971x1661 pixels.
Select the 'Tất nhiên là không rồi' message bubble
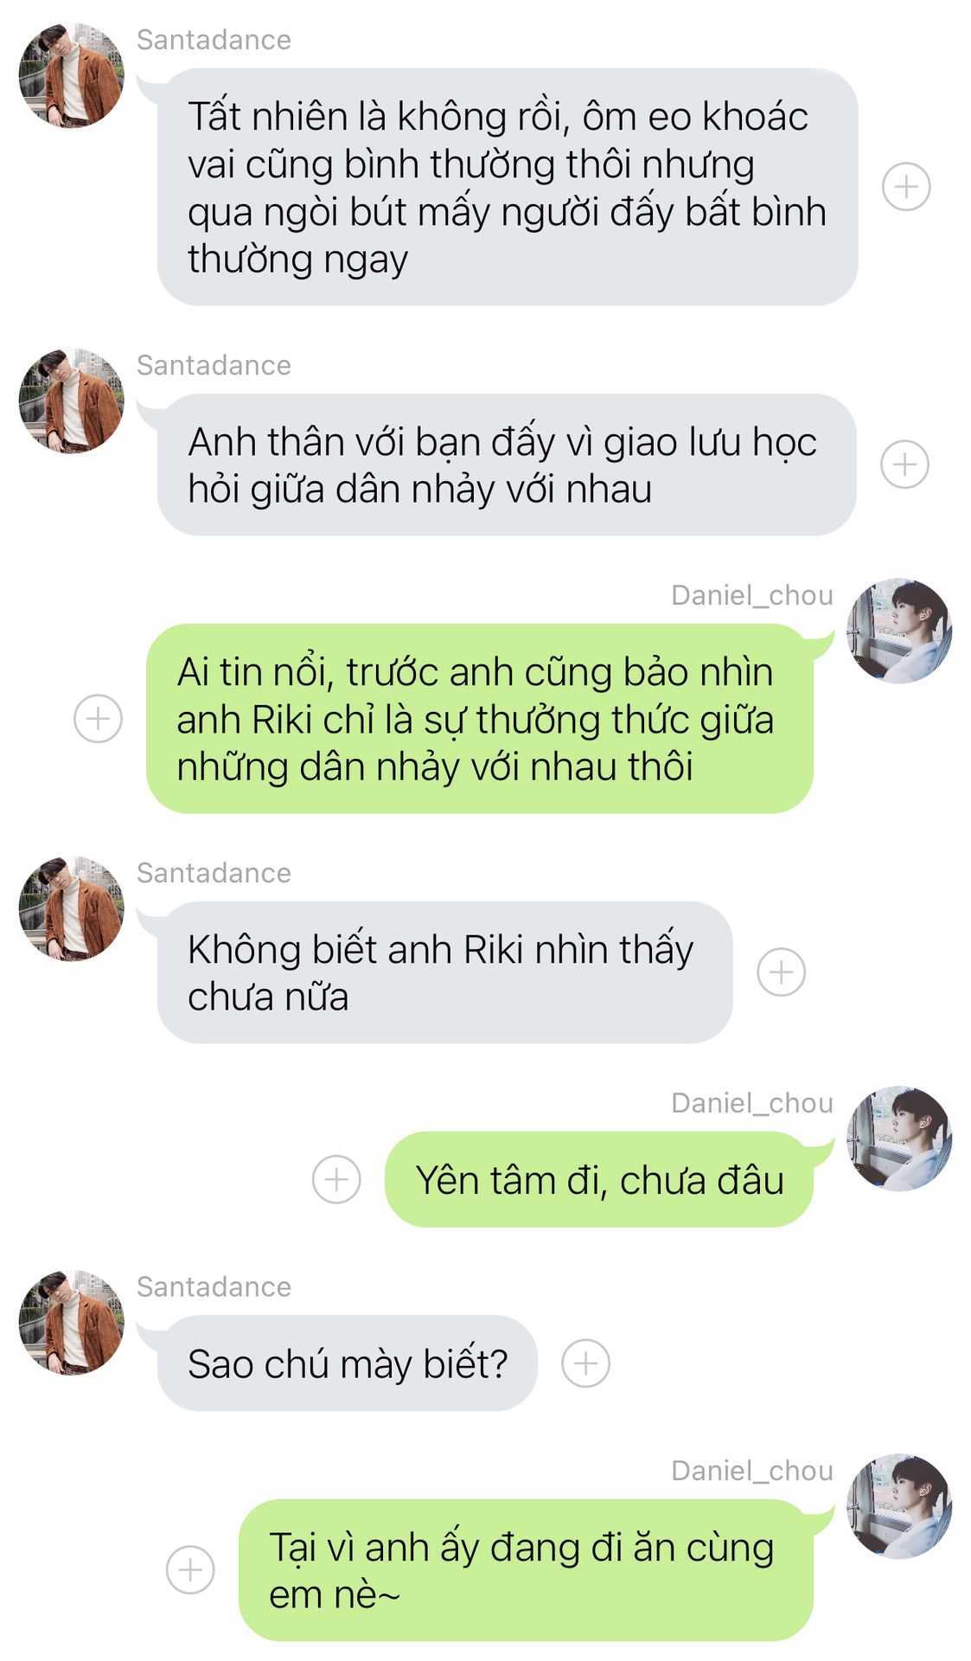(x=508, y=187)
